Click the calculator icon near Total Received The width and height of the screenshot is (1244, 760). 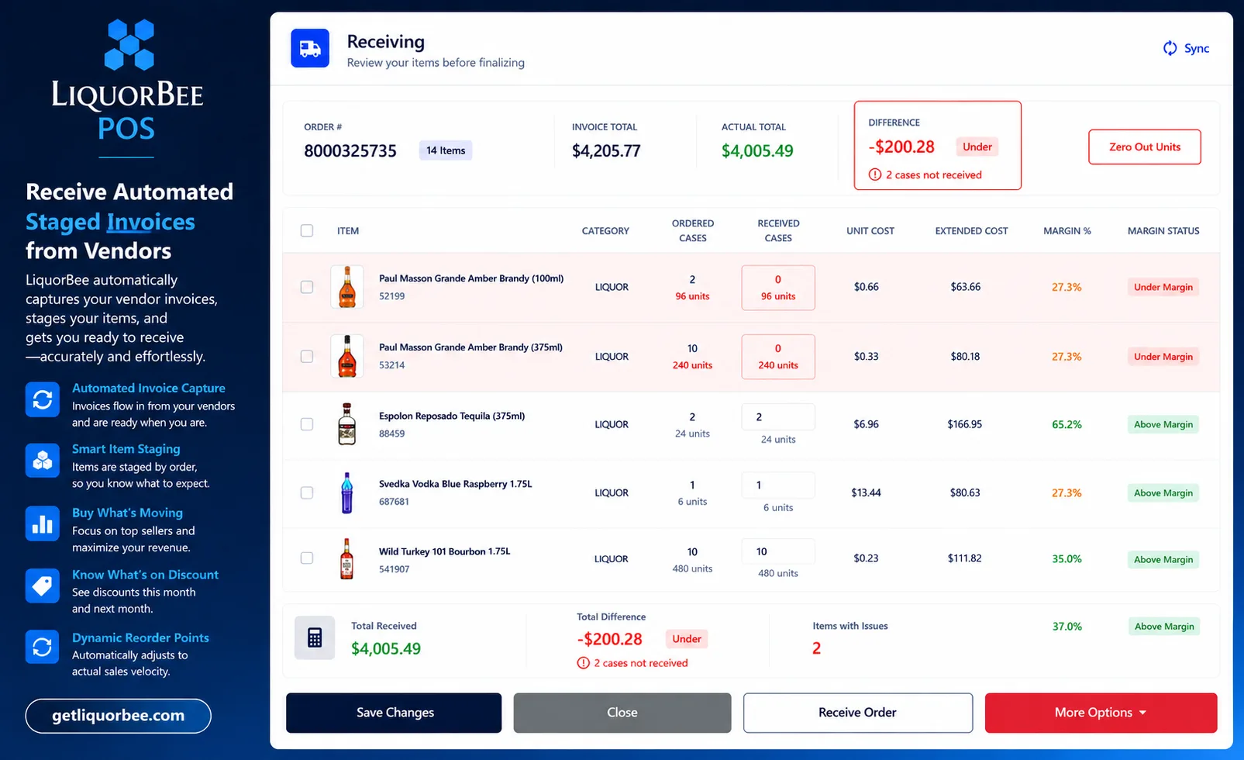[x=315, y=637]
